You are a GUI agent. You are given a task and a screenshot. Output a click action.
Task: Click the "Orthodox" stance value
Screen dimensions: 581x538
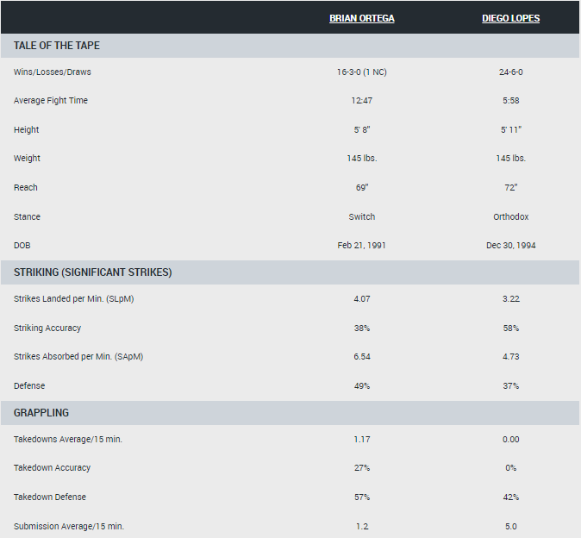(511, 217)
